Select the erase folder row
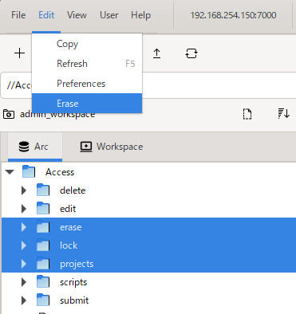Image resolution: width=296 pixels, height=314 pixels. tap(148, 227)
